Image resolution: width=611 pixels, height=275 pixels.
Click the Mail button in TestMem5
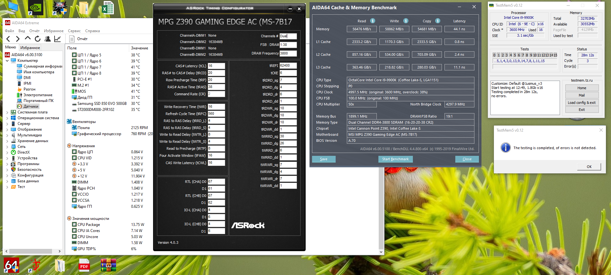click(582, 95)
